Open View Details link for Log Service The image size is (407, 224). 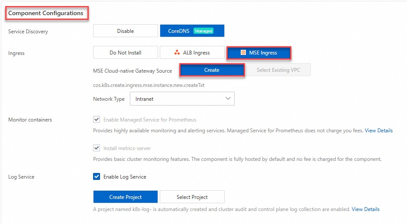pos(365,209)
